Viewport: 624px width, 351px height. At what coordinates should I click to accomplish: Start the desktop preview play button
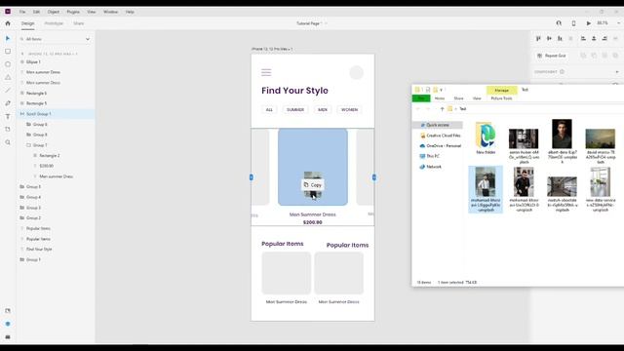[588, 23]
